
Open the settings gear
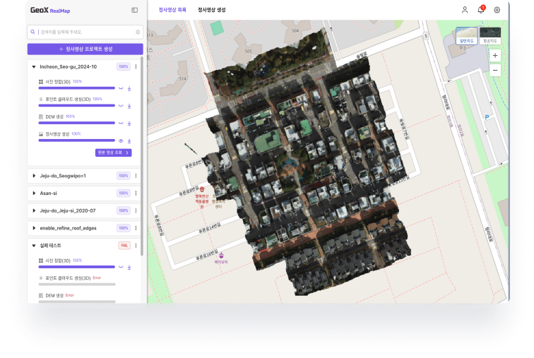click(497, 10)
